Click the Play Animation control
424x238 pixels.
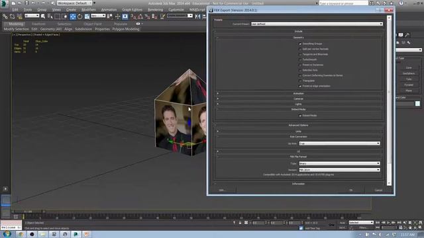coord(388,223)
